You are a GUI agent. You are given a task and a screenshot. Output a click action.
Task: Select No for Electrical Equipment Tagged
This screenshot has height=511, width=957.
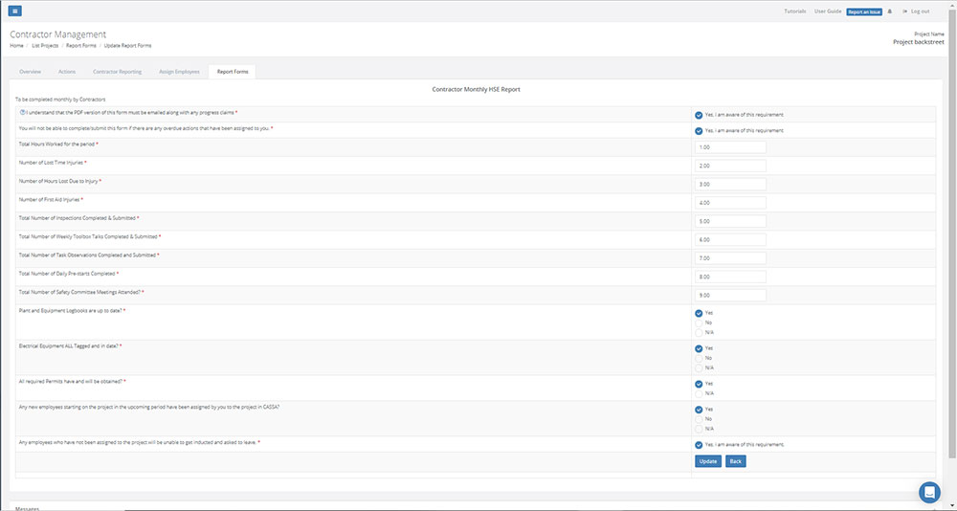[699, 359]
